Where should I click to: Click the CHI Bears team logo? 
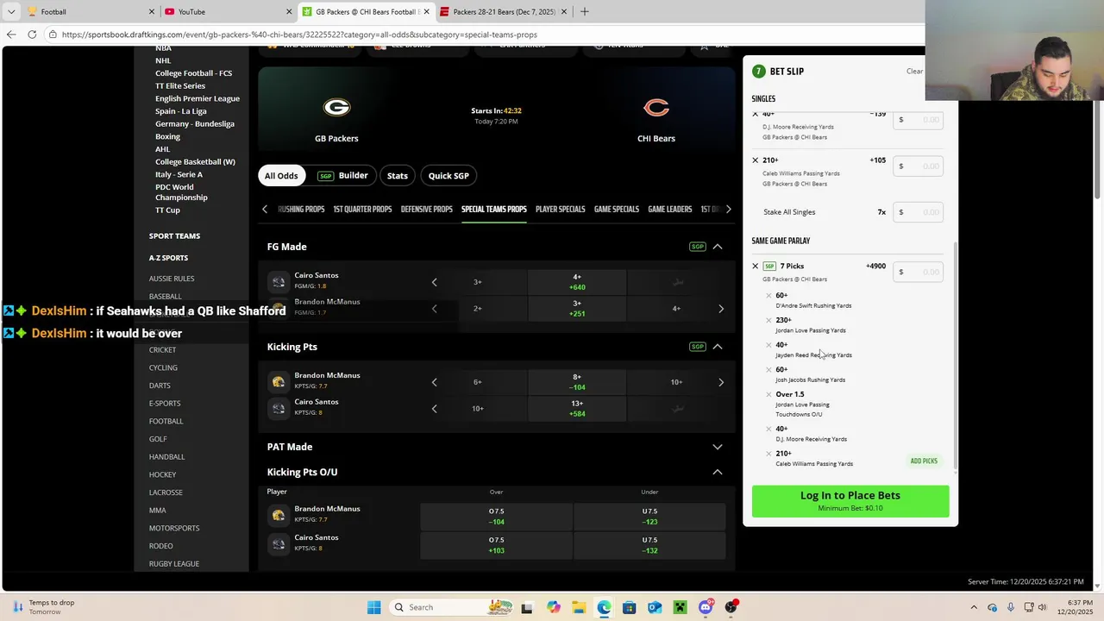[x=656, y=108]
